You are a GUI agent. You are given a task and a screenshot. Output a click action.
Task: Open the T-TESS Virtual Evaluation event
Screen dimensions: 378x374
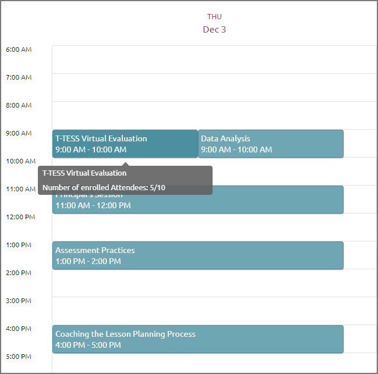[x=125, y=144]
